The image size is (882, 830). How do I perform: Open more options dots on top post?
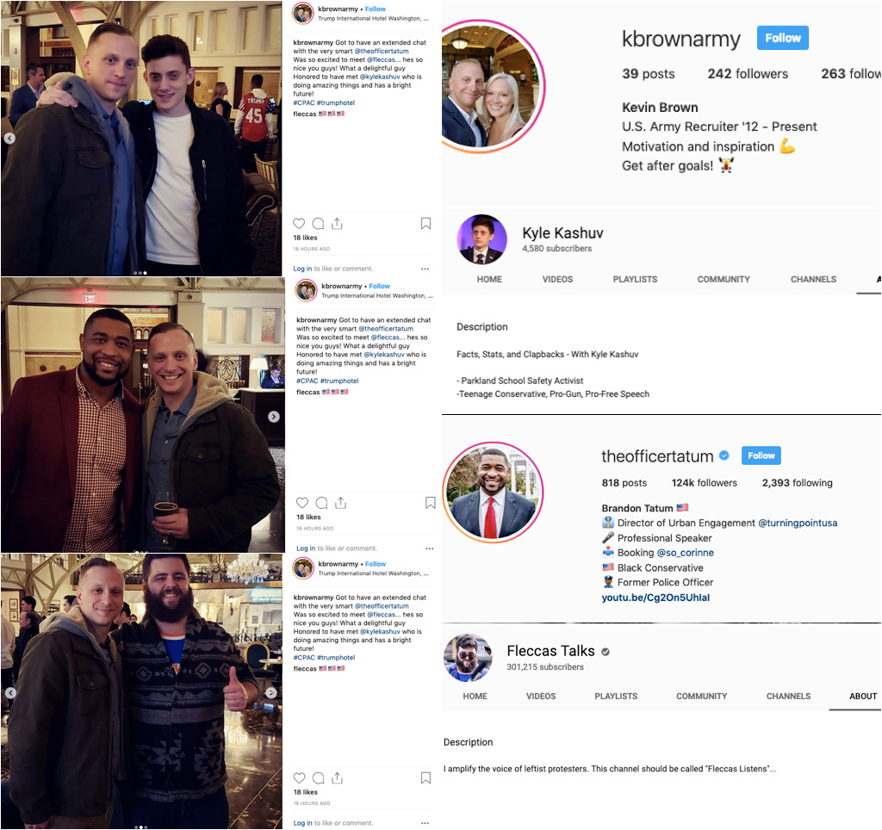point(425,269)
